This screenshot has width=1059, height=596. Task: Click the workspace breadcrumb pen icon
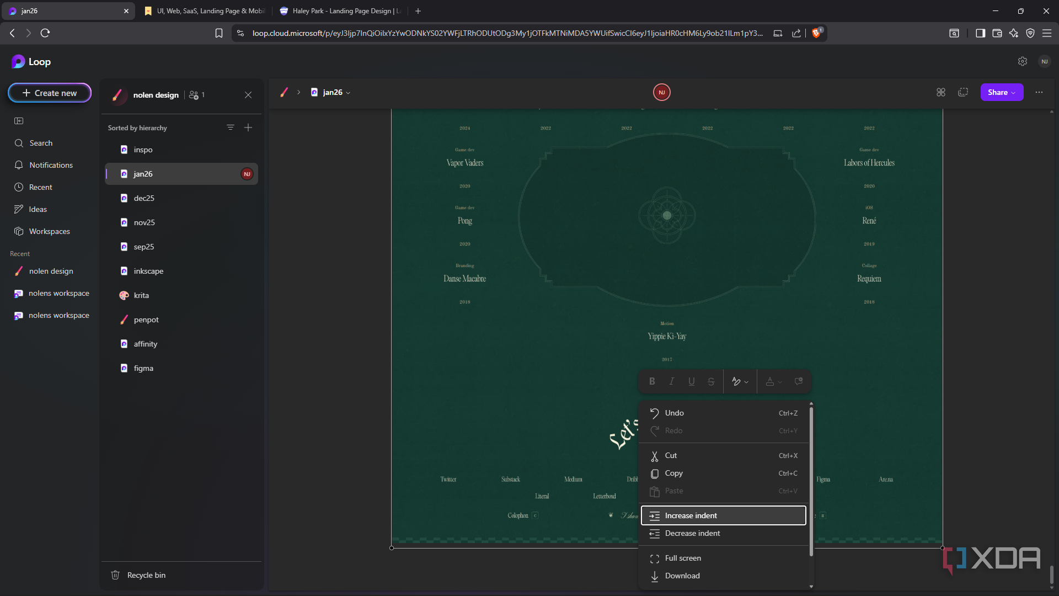pyautogui.click(x=284, y=92)
